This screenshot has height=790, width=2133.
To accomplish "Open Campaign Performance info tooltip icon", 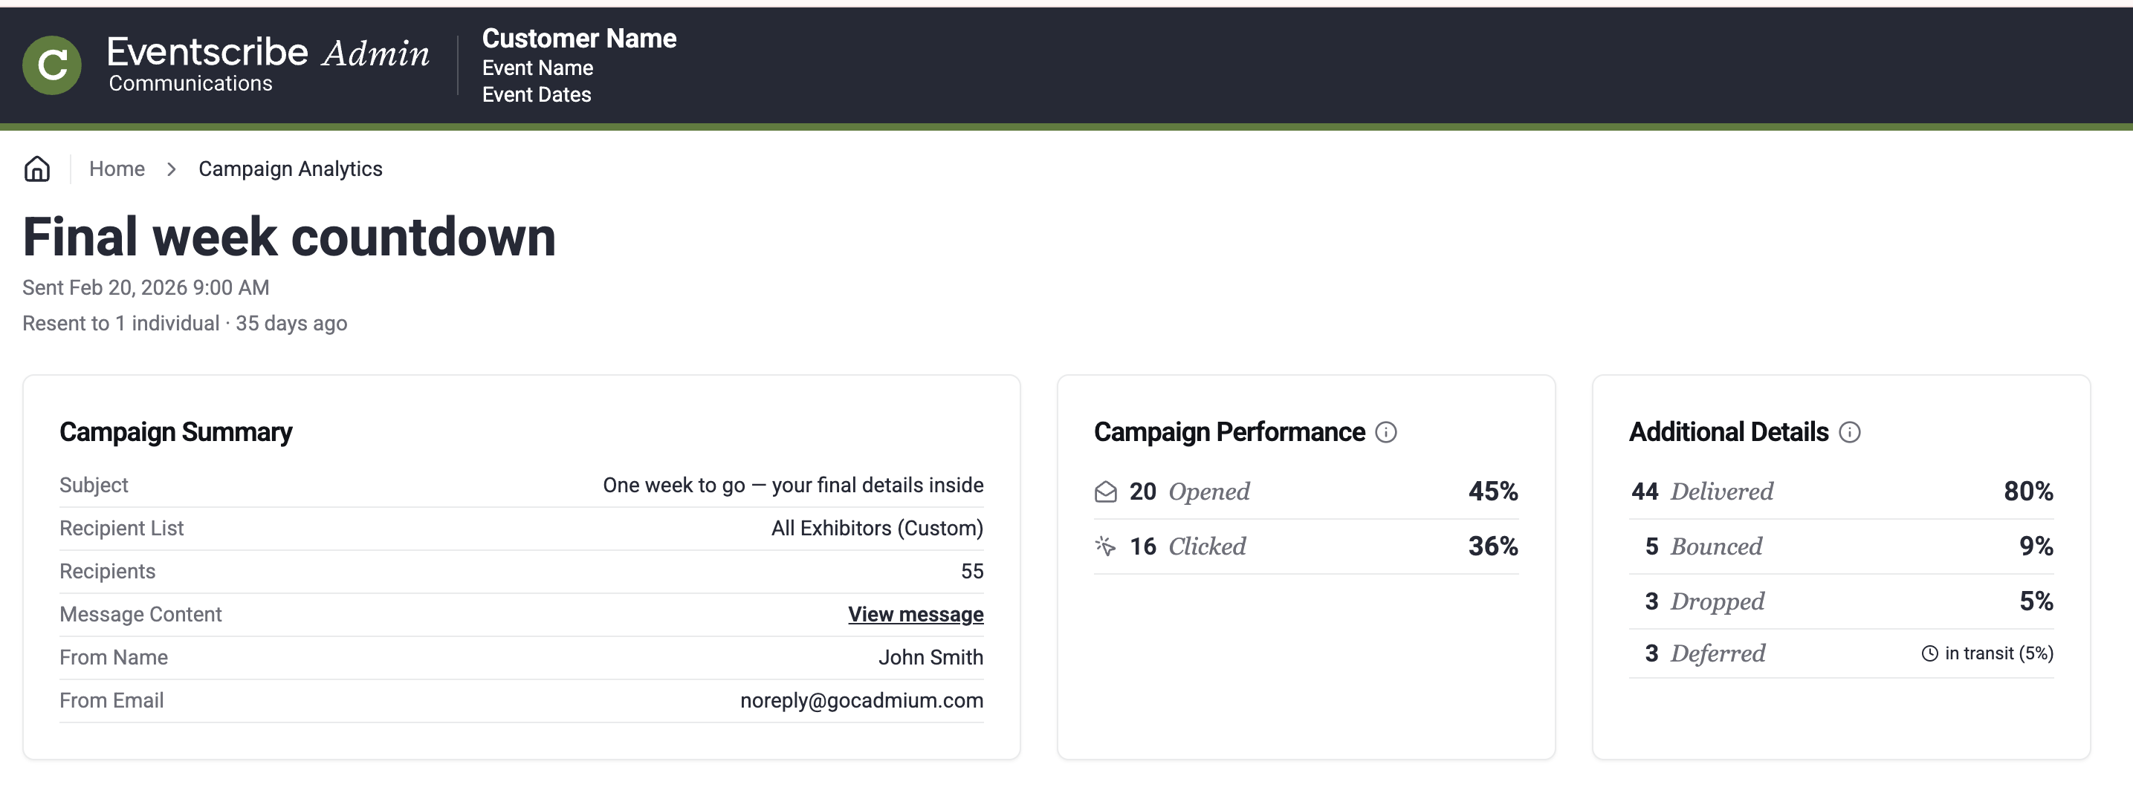I will pyautogui.click(x=1386, y=433).
